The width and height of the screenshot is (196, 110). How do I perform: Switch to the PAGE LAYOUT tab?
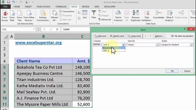pyautogui.click(x=43, y=7)
